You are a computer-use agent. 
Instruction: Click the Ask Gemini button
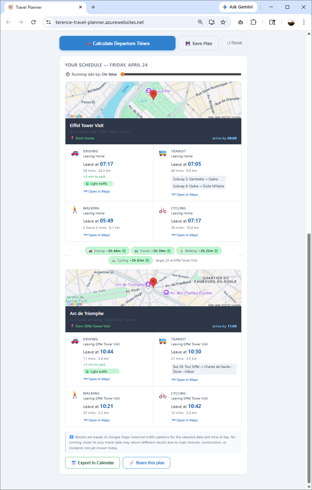pyautogui.click(x=238, y=7)
